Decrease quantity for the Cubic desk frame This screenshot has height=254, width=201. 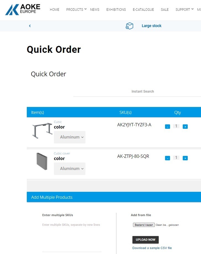point(167,127)
